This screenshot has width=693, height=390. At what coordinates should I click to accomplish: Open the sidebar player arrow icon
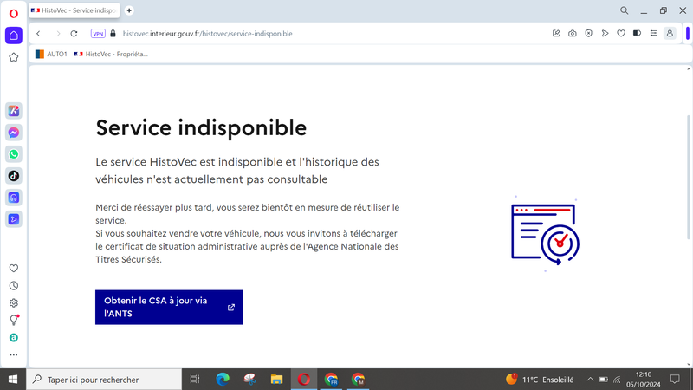[x=14, y=219]
